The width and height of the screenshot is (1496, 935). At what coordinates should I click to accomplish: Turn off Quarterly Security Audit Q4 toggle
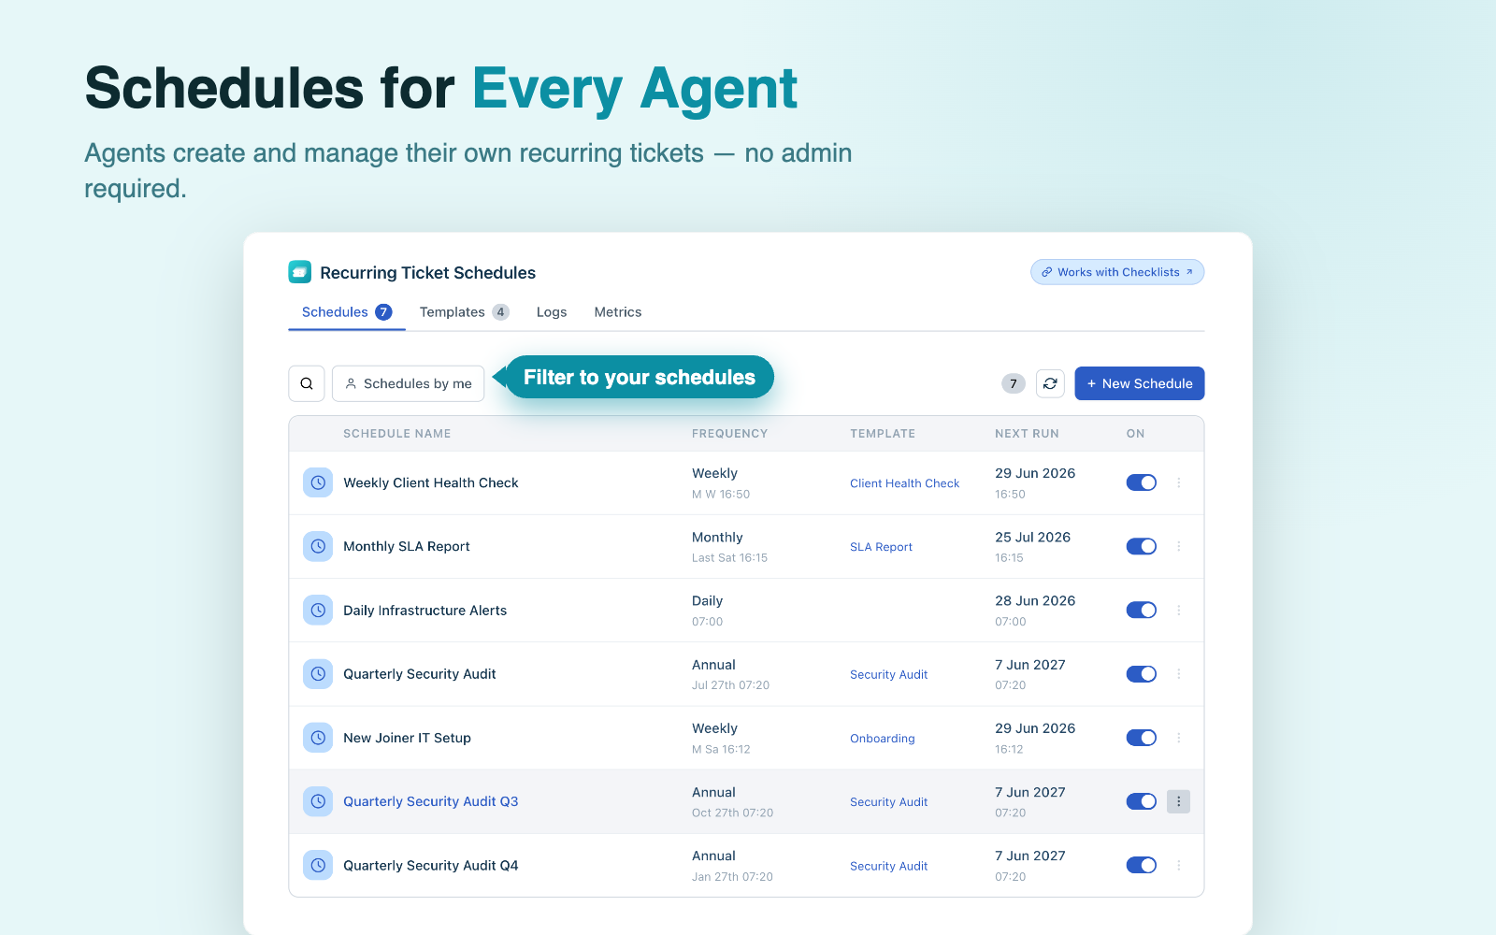(x=1141, y=865)
